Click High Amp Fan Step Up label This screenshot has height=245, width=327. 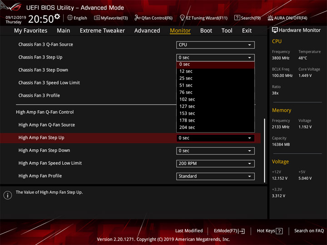point(41,138)
